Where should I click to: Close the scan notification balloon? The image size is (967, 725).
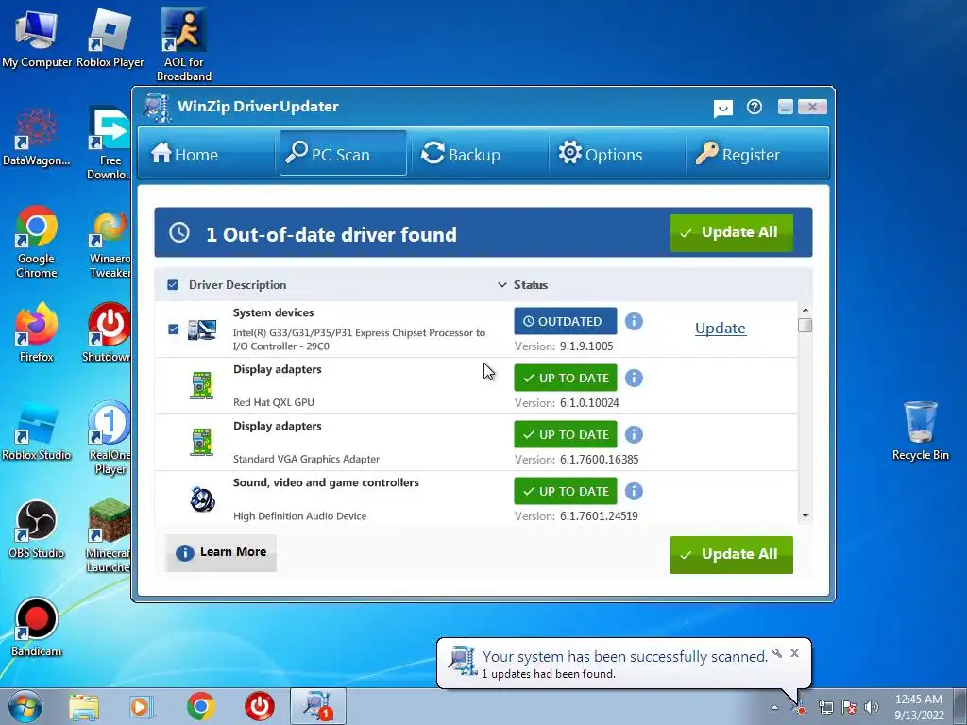click(795, 653)
